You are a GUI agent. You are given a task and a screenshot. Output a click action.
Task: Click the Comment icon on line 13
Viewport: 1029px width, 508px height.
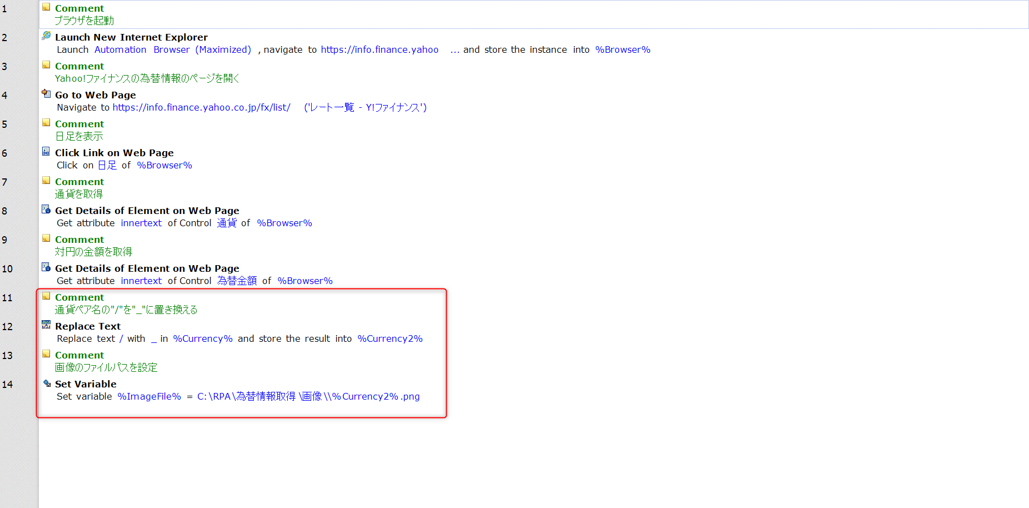pyautogui.click(x=46, y=354)
